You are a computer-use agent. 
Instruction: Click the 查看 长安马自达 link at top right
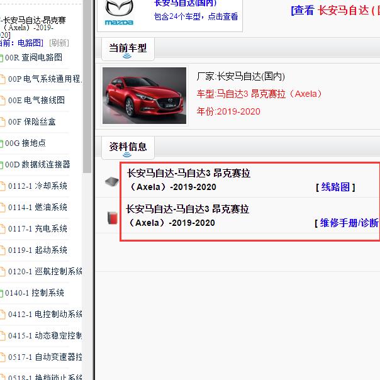[x=335, y=11]
